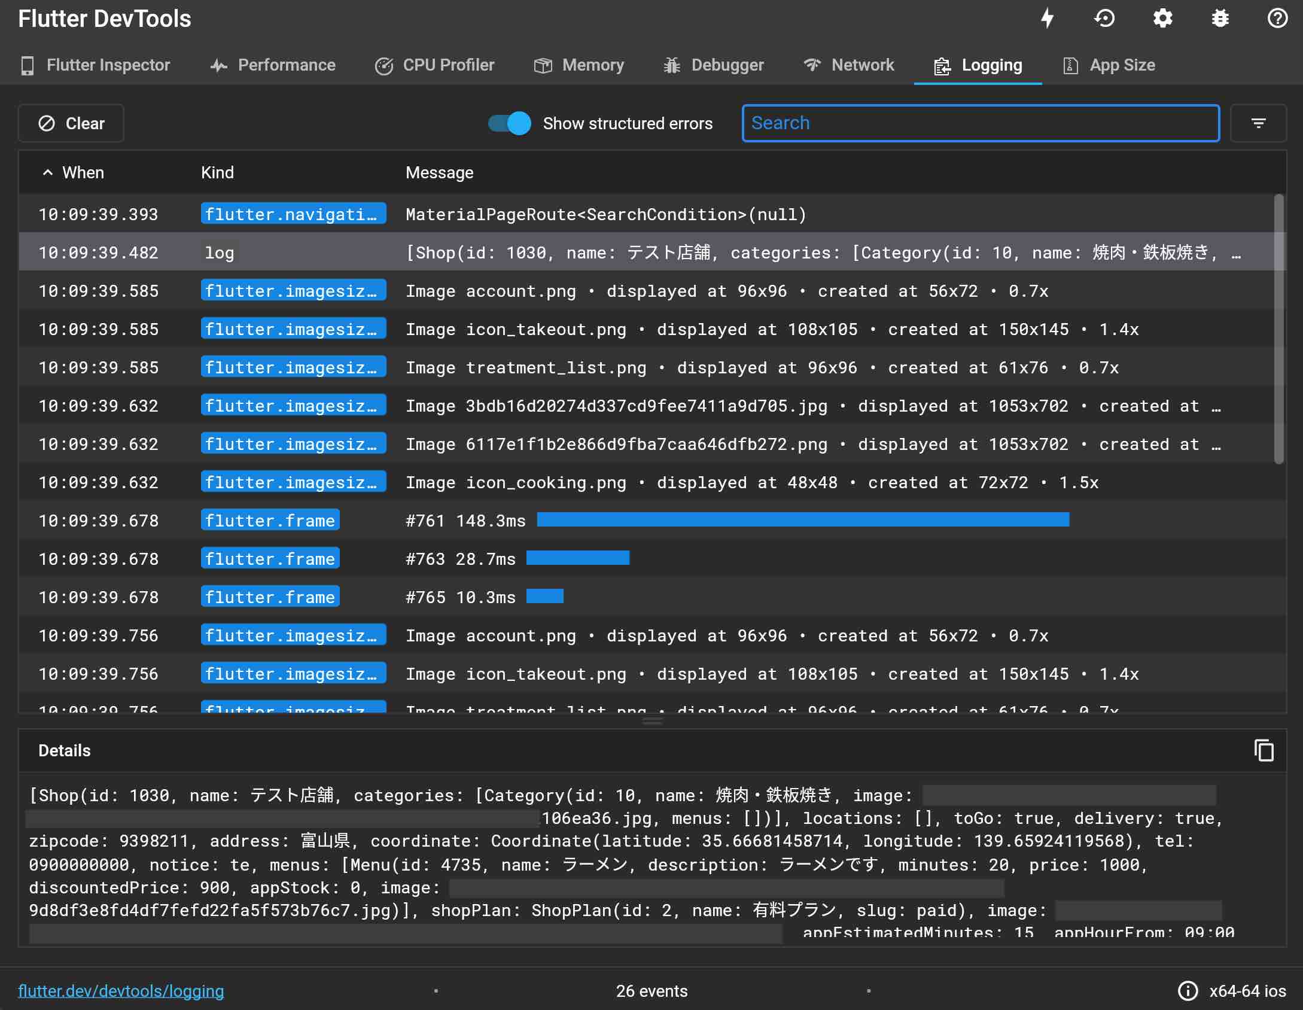Click the Message column header

(x=439, y=173)
